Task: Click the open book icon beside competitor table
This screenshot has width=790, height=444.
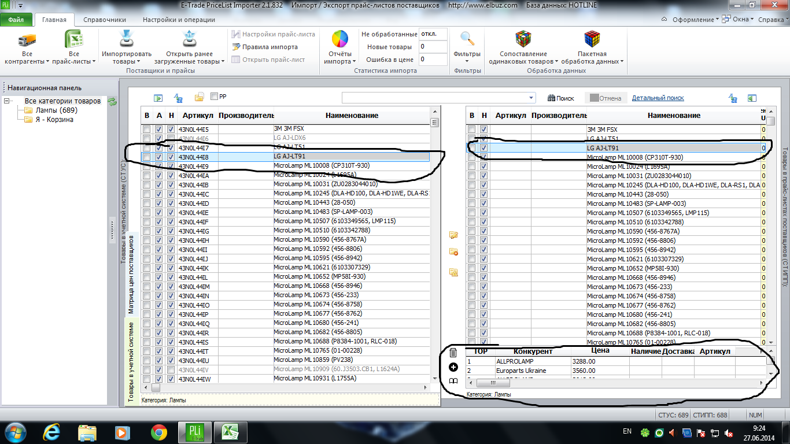Action: (453, 381)
